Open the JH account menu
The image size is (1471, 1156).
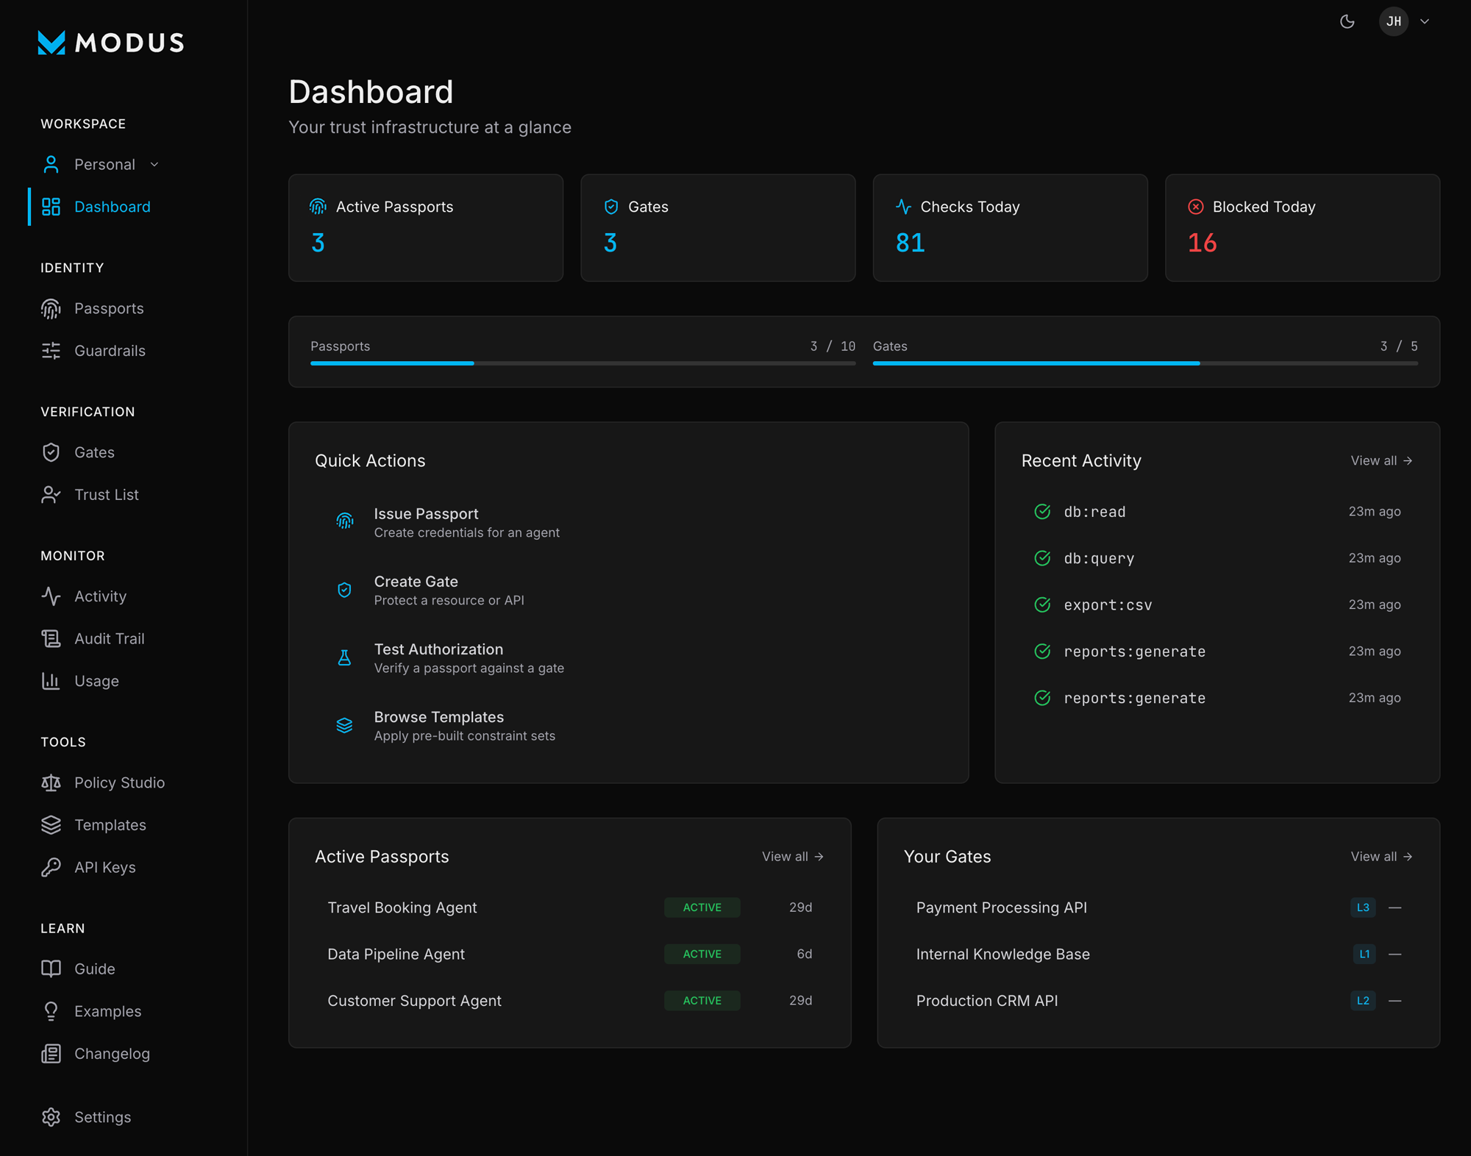tap(1393, 21)
